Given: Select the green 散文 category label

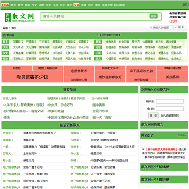Looking at the screenshot, I should 5,42.
